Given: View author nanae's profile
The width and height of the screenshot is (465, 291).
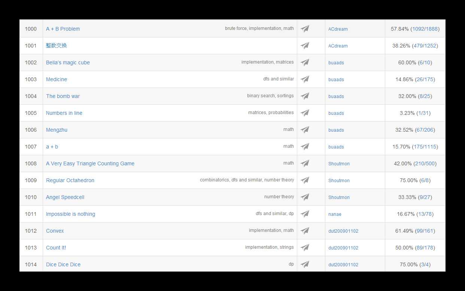Looking at the screenshot, I should [x=335, y=214].
